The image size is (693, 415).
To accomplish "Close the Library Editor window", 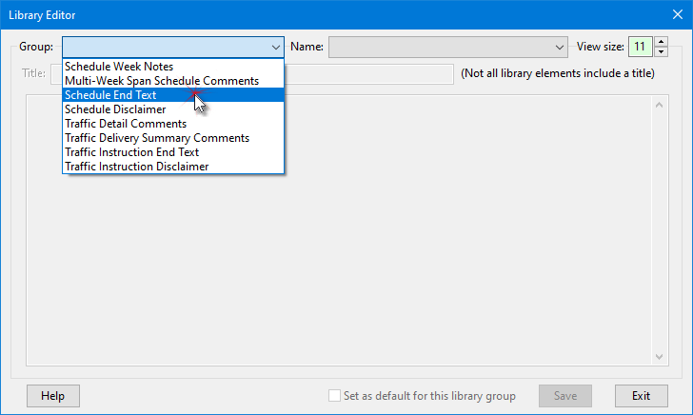I will point(670,15).
